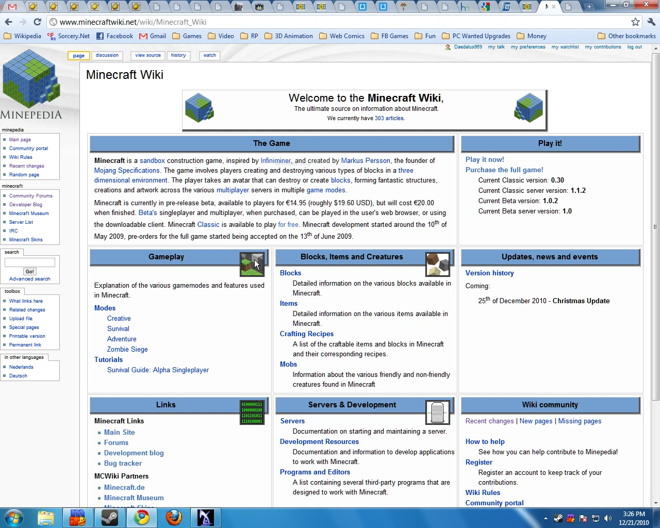The width and height of the screenshot is (660, 528).
Task: Expand the 3D Animation bookmark folder
Action: click(x=289, y=36)
